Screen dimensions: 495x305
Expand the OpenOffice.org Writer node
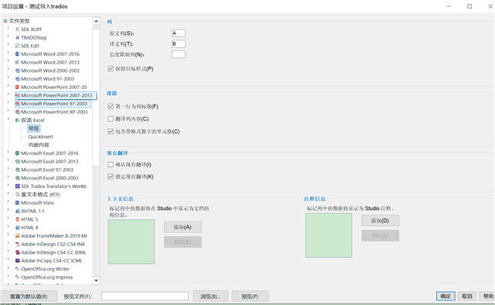click(x=9, y=269)
